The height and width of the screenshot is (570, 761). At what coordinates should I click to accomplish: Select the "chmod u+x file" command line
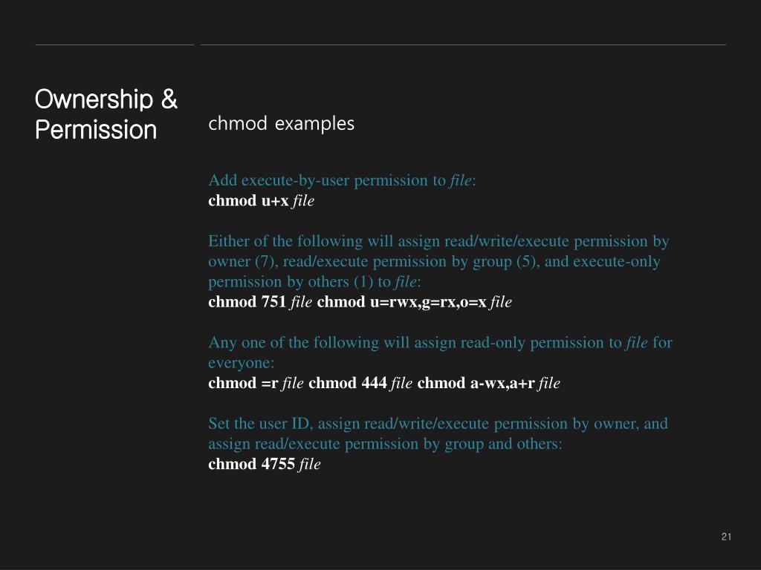pyautogui.click(x=261, y=200)
